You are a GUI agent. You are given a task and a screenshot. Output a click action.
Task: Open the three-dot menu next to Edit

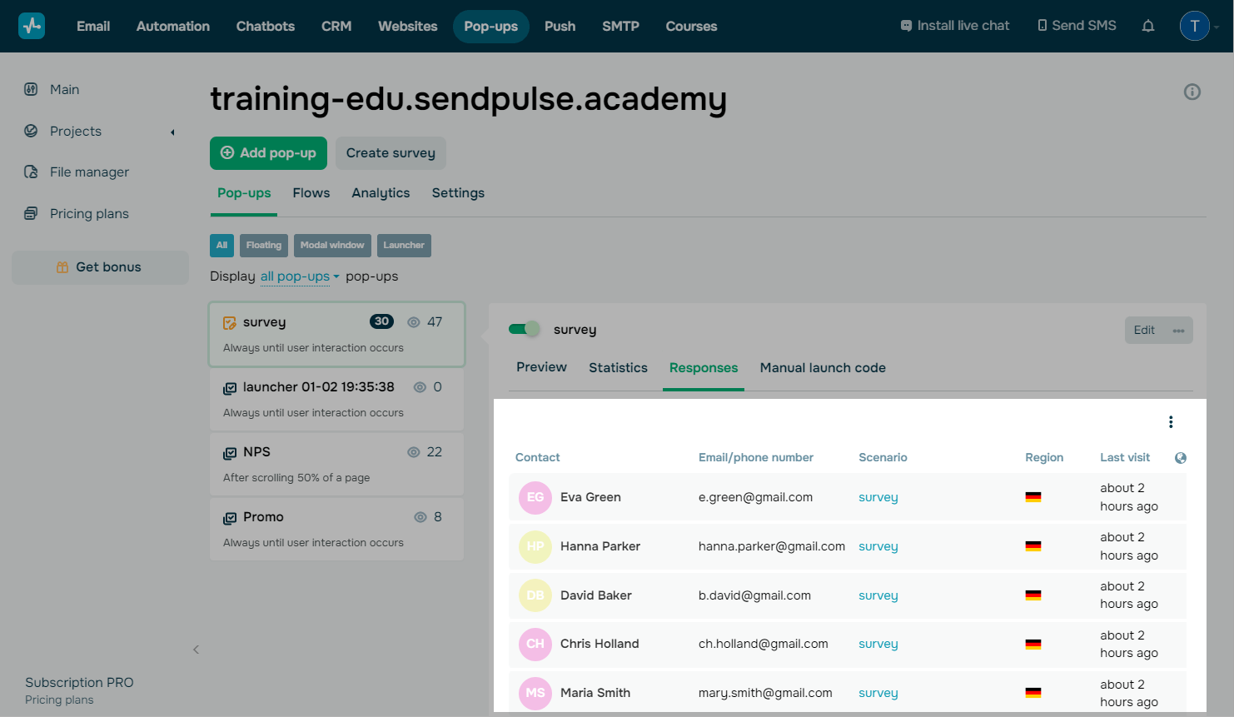point(1179,331)
